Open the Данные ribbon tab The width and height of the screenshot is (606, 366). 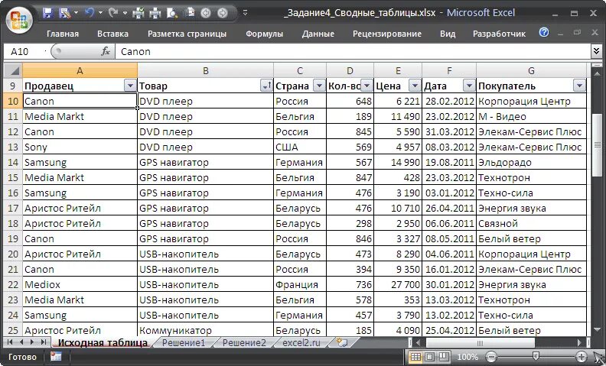pyautogui.click(x=318, y=34)
